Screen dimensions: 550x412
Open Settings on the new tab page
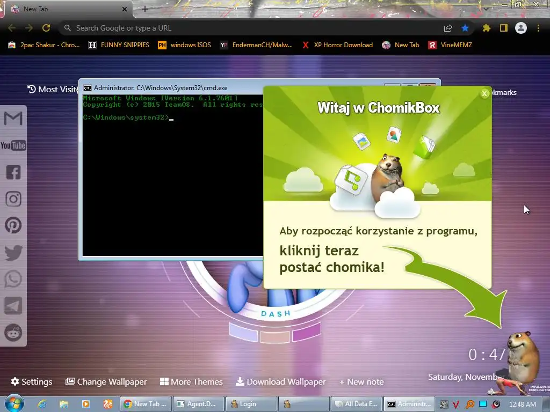pyautogui.click(x=32, y=381)
